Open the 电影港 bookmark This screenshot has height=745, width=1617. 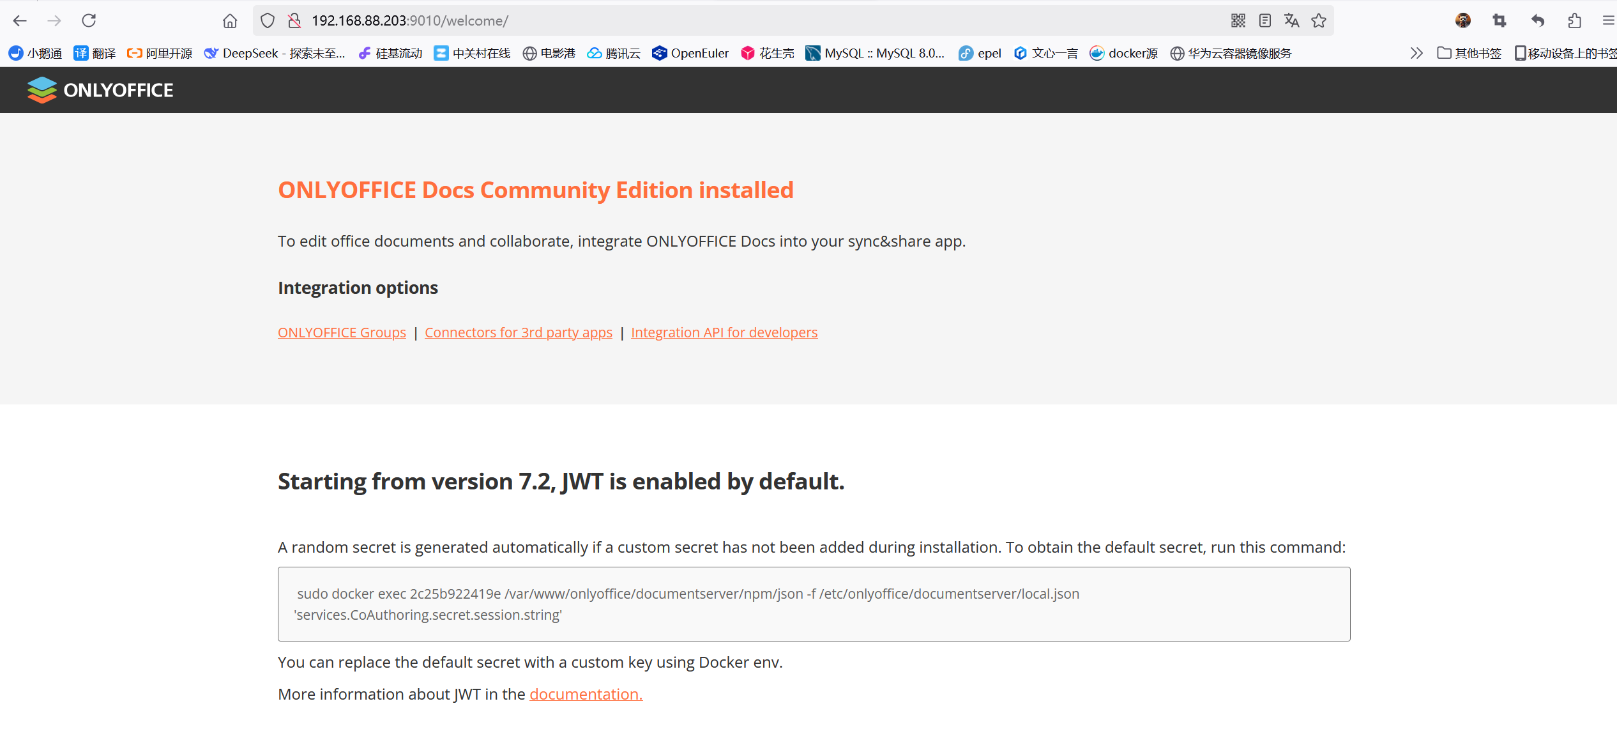click(549, 53)
